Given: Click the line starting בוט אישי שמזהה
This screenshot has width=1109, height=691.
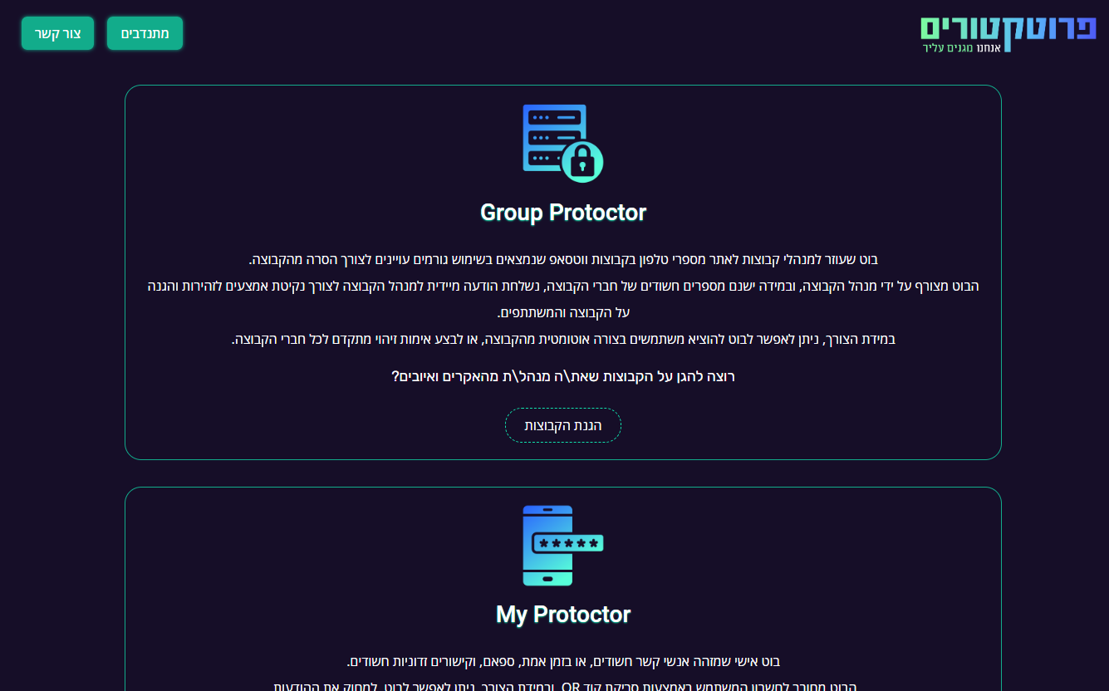Looking at the screenshot, I should click(563, 661).
